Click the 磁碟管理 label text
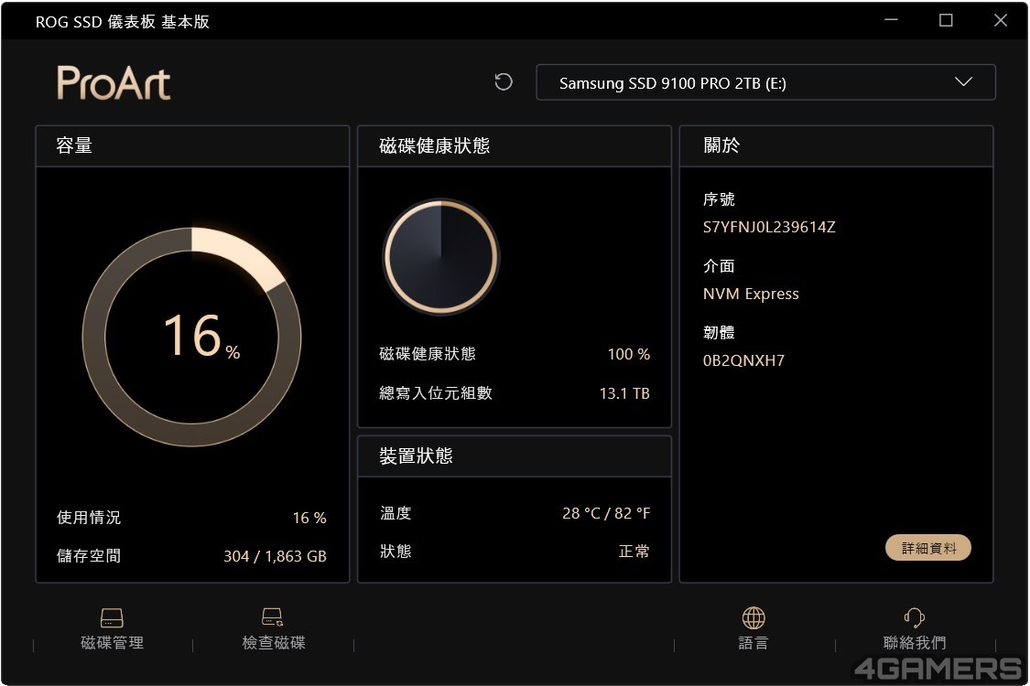Screen dimensions: 1030x686 (x=112, y=643)
